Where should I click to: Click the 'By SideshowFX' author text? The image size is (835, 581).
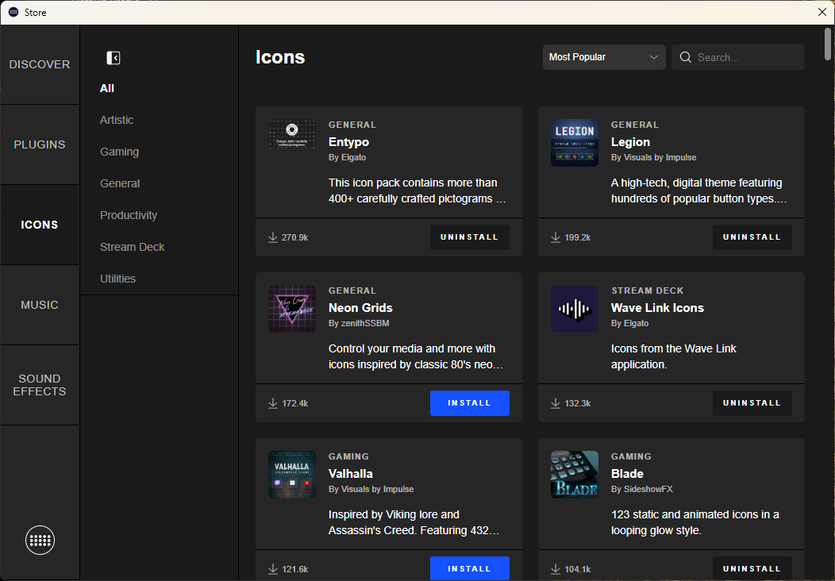(641, 489)
